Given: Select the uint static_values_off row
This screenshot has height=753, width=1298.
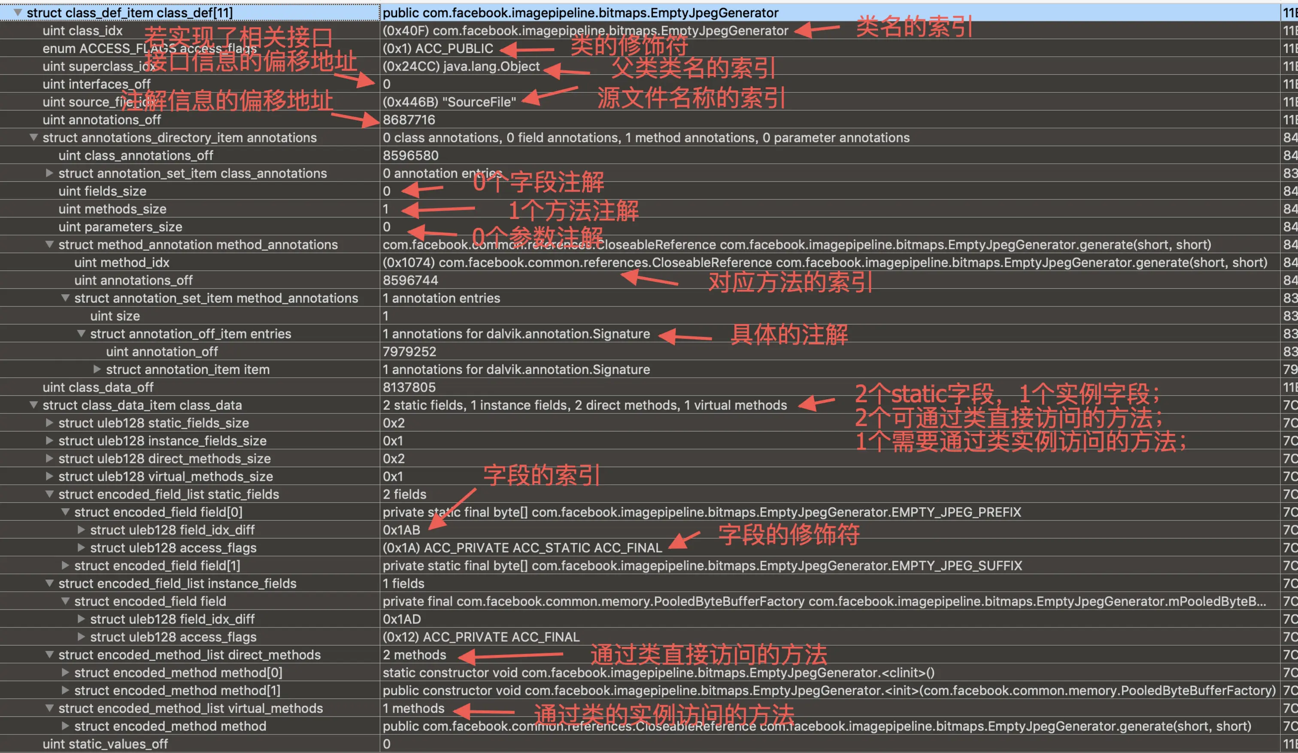Looking at the screenshot, I should pyautogui.click(x=105, y=744).
